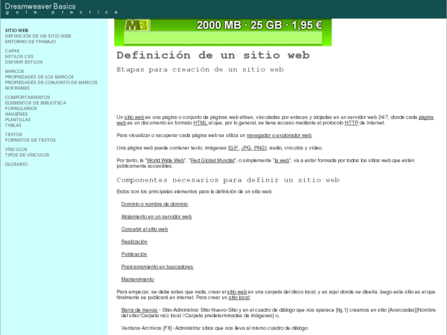Image resolution: width=447 pixels, height=335 pixels.
Task: Follow the HTML link
Action: click(x=200, y=123)
